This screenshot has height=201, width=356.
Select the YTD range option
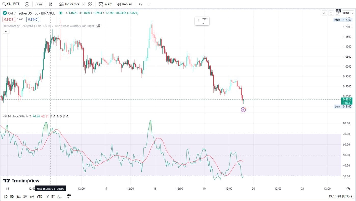(x=39, y=196)
